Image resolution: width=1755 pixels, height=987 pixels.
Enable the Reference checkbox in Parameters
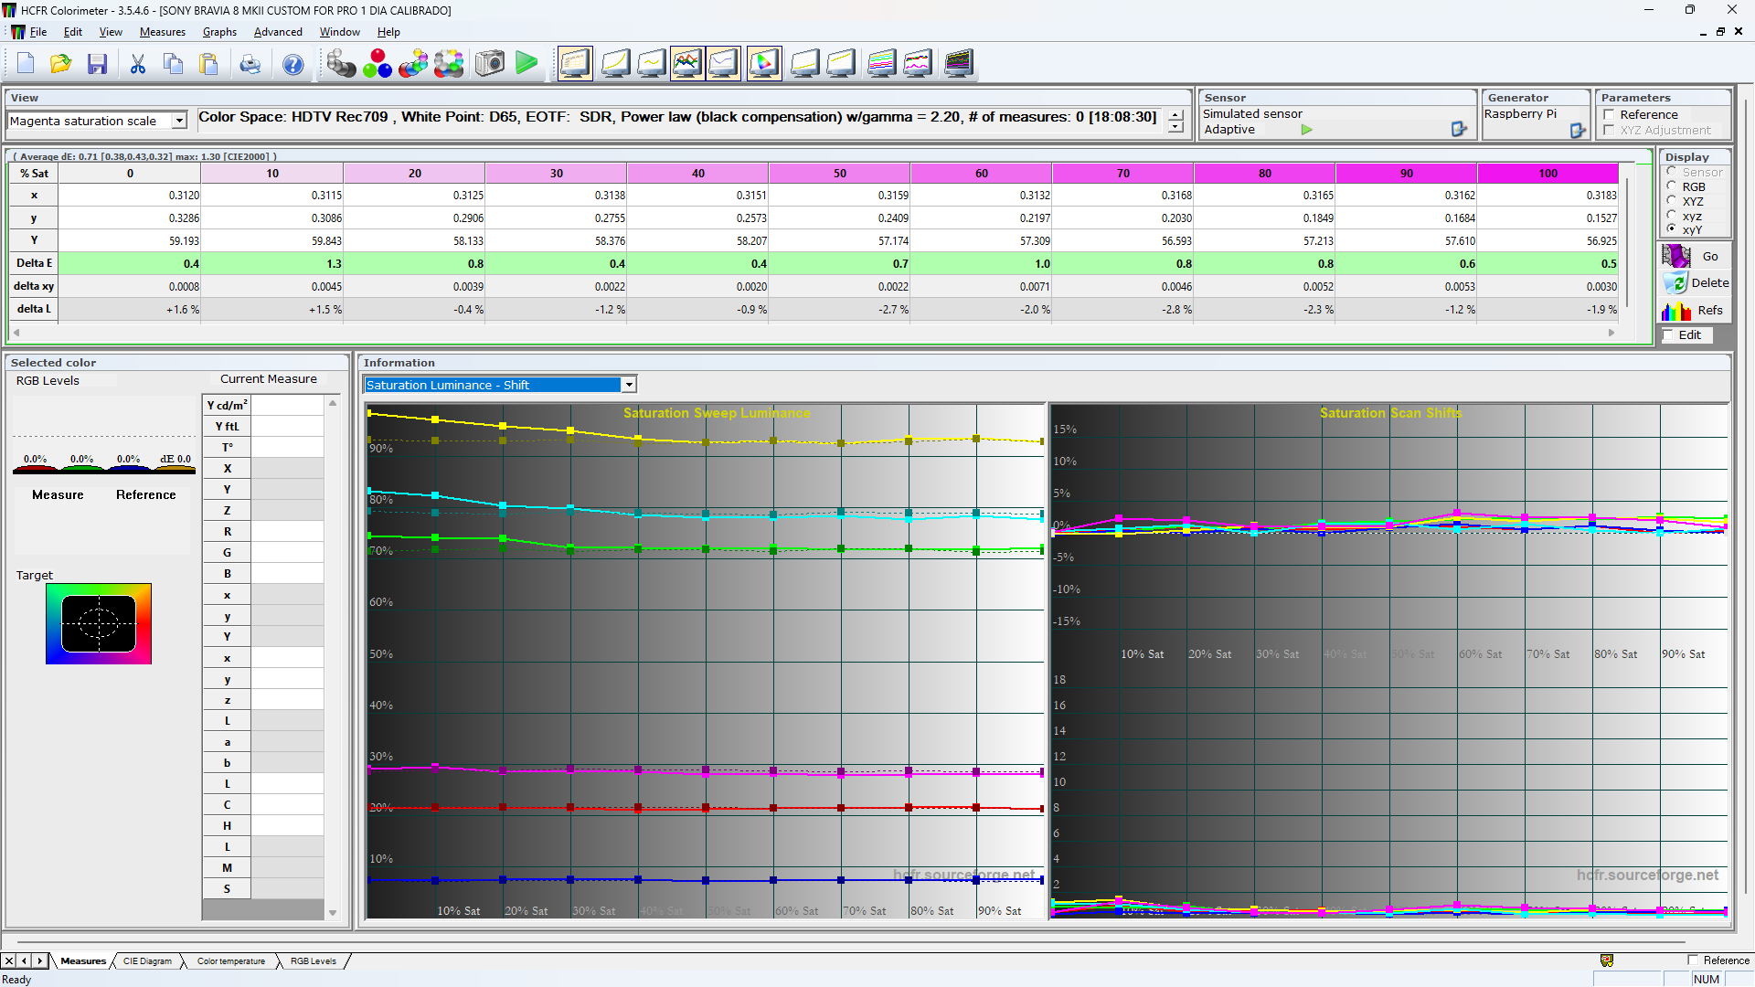coord(1610,114)
